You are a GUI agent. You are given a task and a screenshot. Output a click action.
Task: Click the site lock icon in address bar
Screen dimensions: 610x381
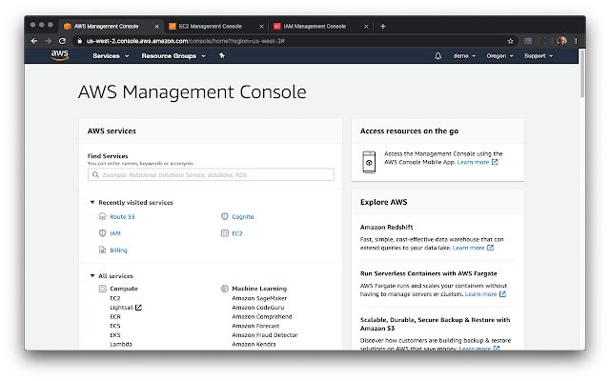click(x=79, y=41)
